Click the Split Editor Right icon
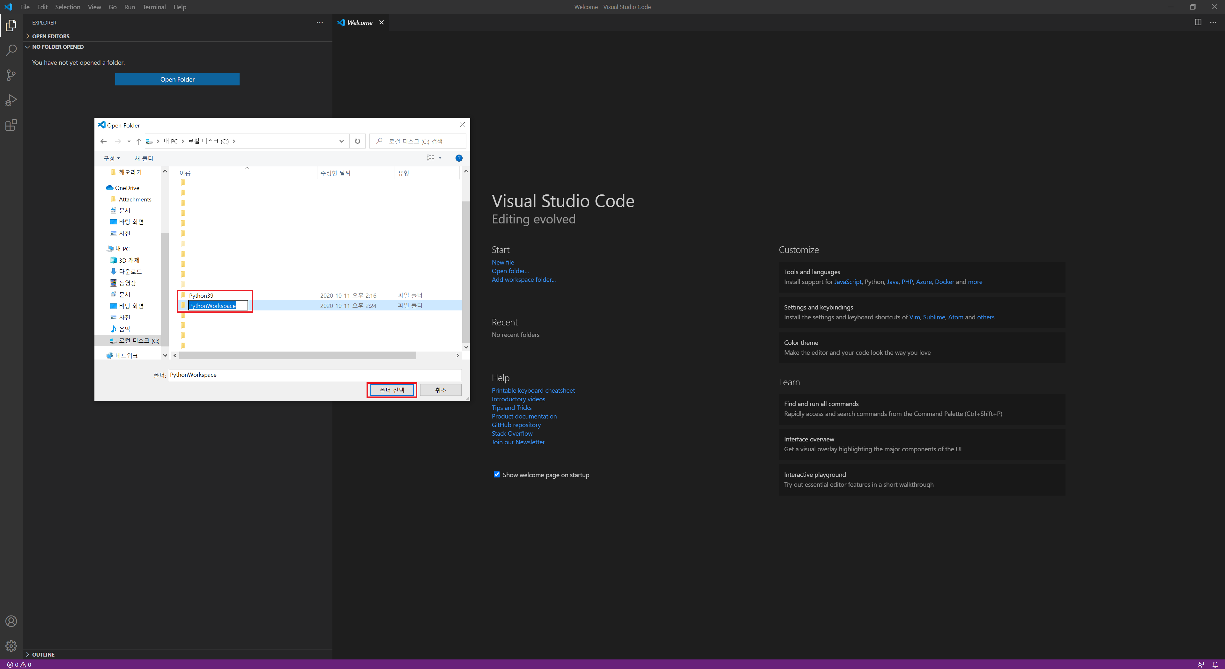The image size is (1225, 669). [1198, 22]
